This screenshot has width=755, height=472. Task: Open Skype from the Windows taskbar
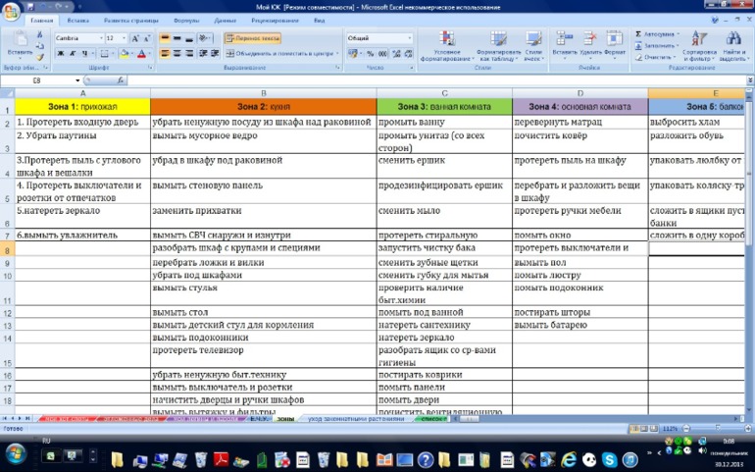point(611,459)
